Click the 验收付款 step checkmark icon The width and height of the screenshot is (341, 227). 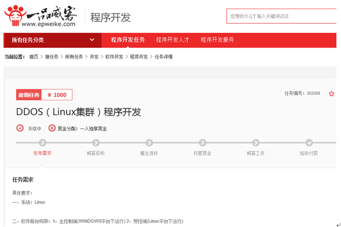pyautogui.click(x=309, y=143)
